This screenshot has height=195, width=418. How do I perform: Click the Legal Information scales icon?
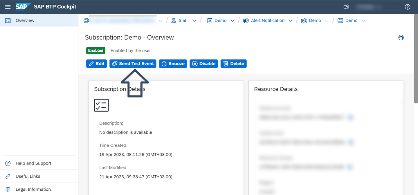pyautogui.click(x=8, y=189)
